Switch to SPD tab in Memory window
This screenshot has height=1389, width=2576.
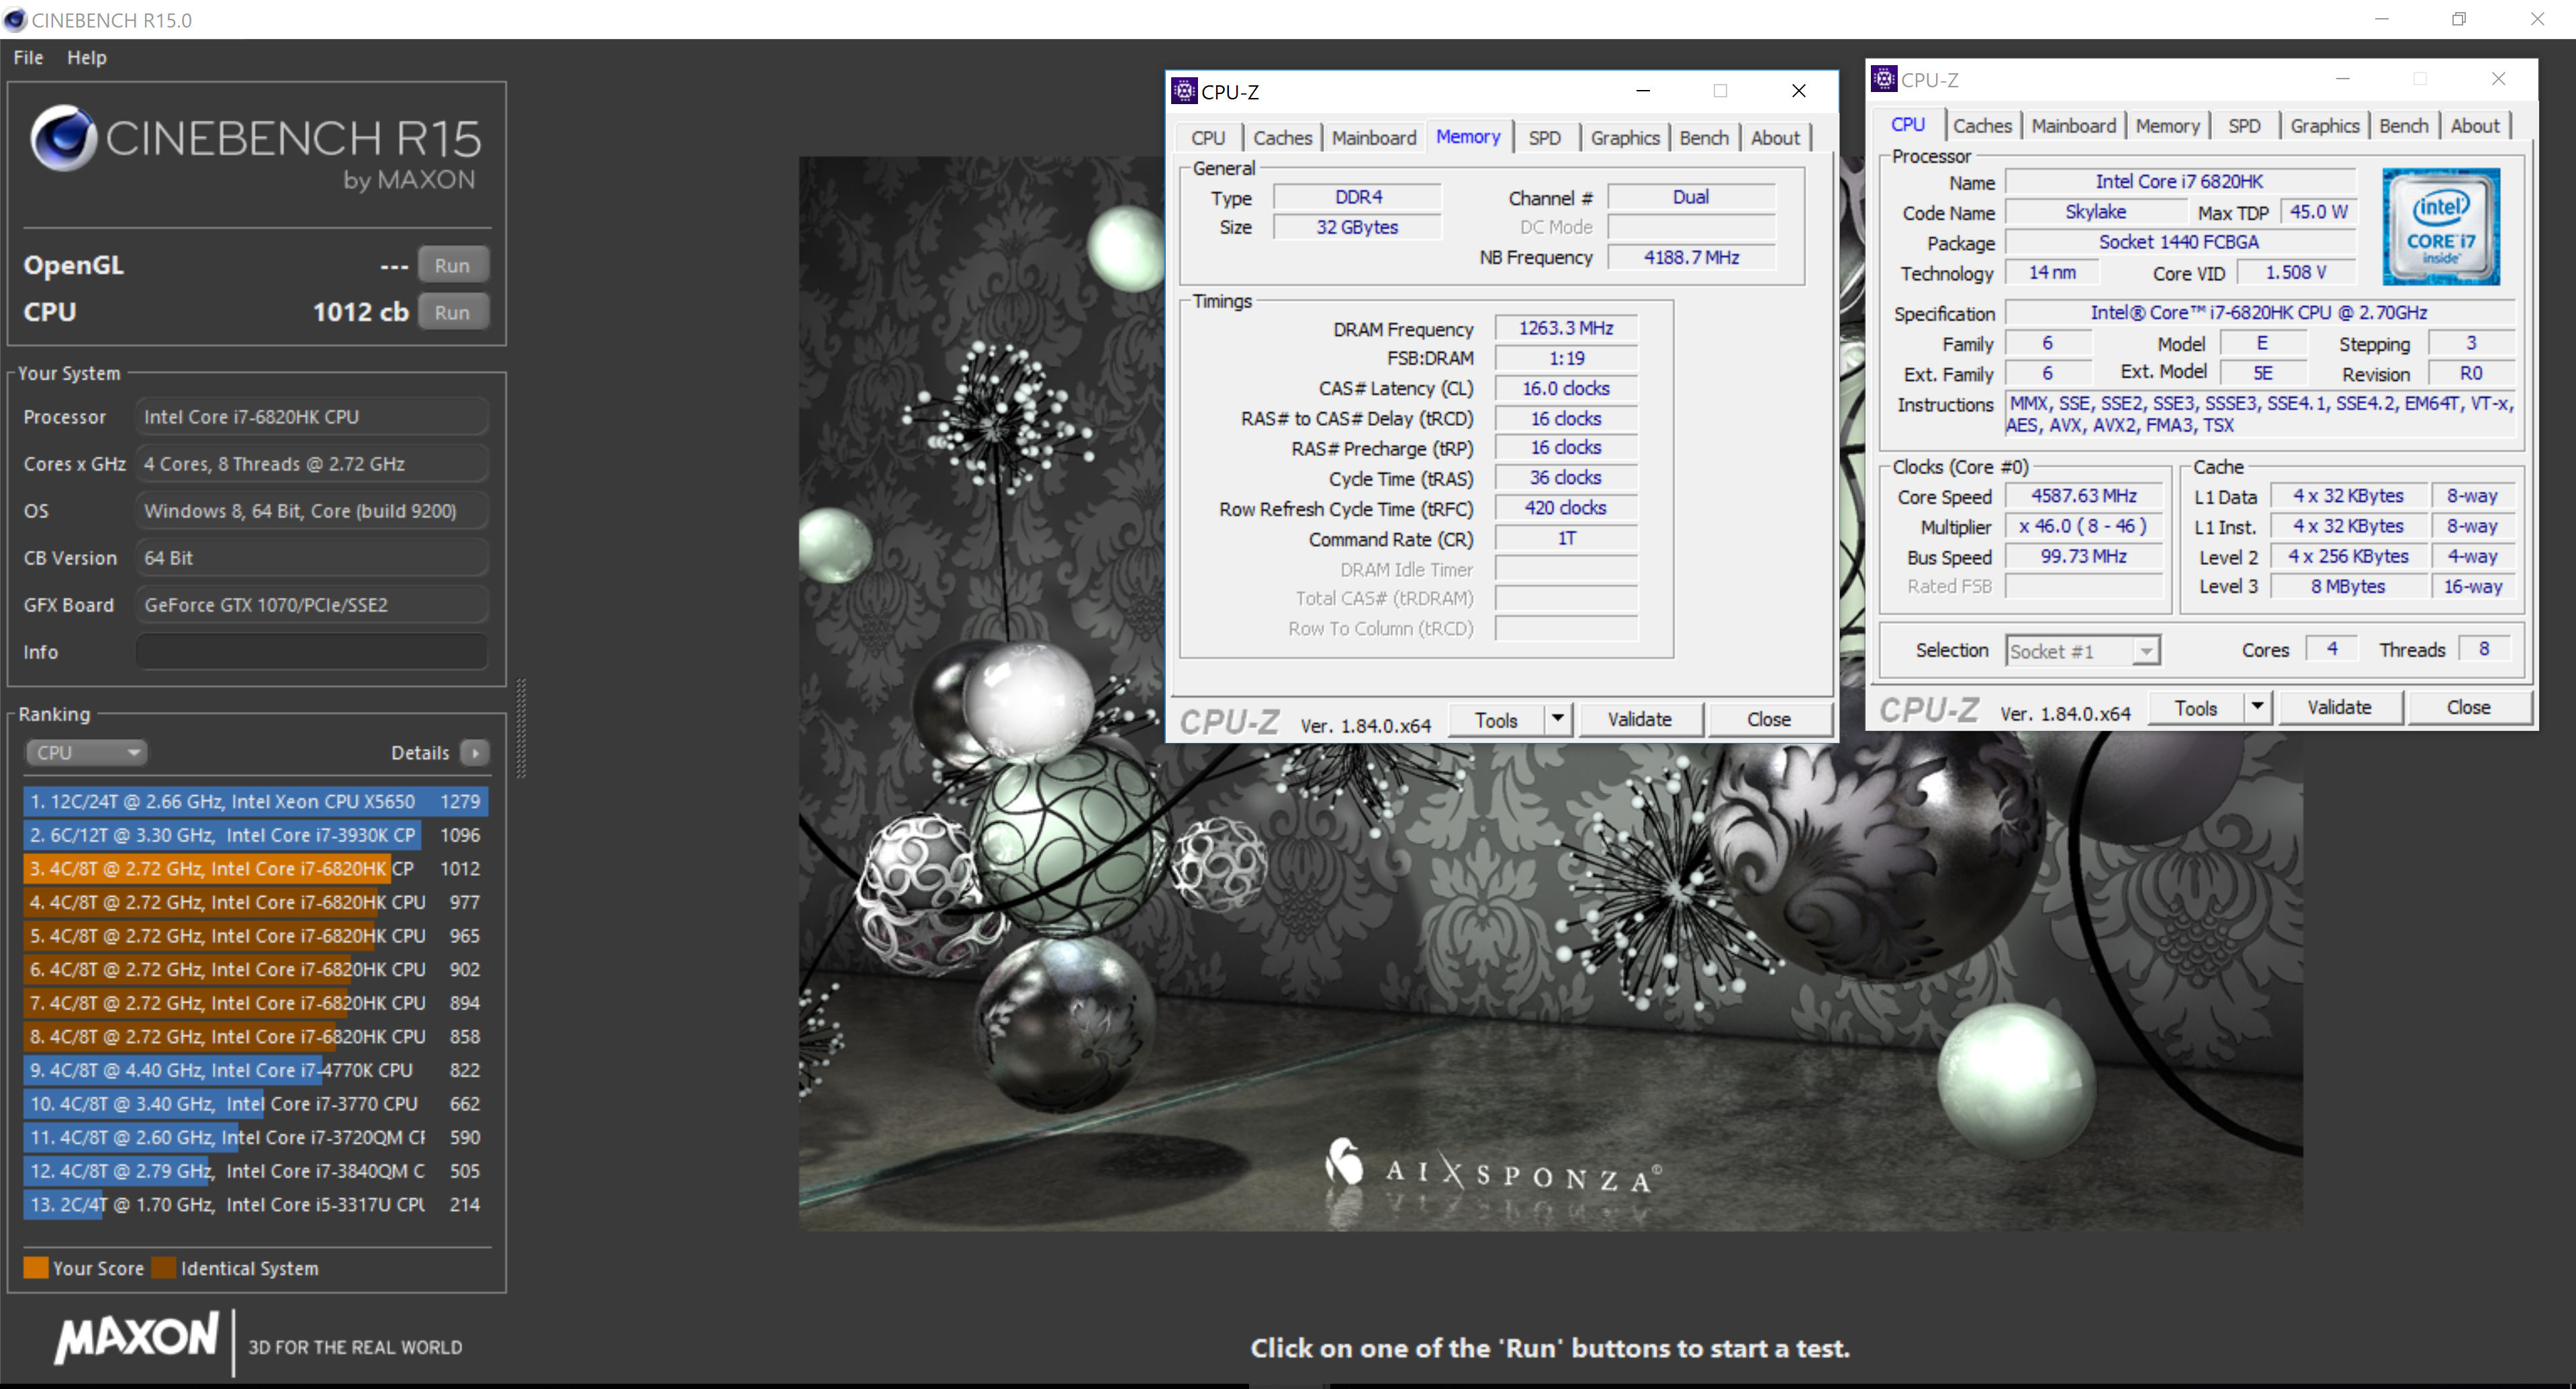(x=1544, y=138)
